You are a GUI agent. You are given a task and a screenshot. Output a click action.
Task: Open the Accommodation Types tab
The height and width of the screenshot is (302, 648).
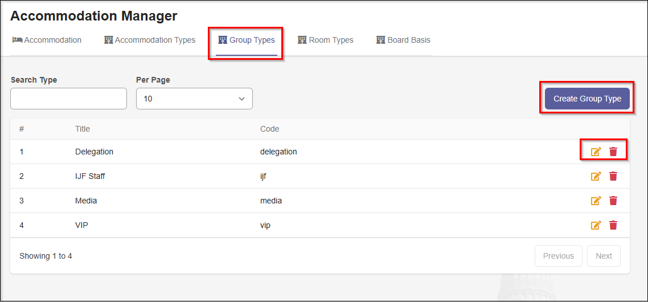coord(150,40)
